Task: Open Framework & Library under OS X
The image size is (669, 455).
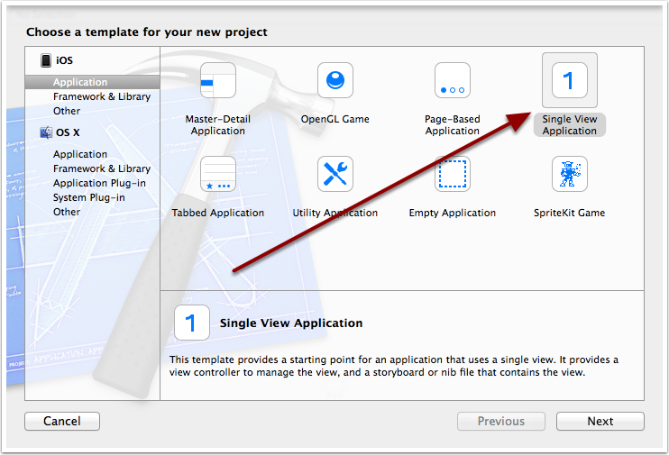Action: tap(102, 168)
